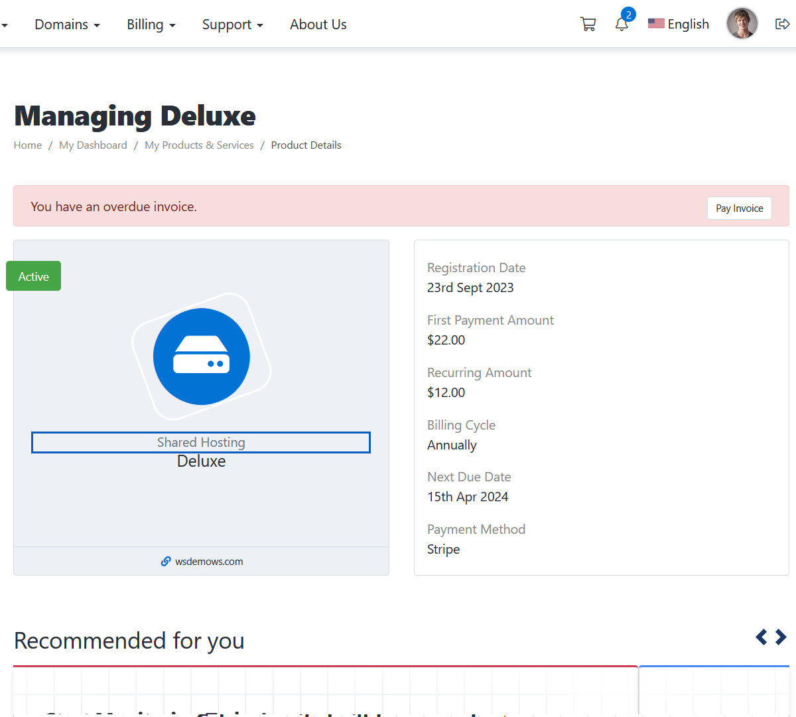The image size is (796, 717).
Task: Navigate to My Dashboard breadcrumb
Action: click(x=93, y=145)
